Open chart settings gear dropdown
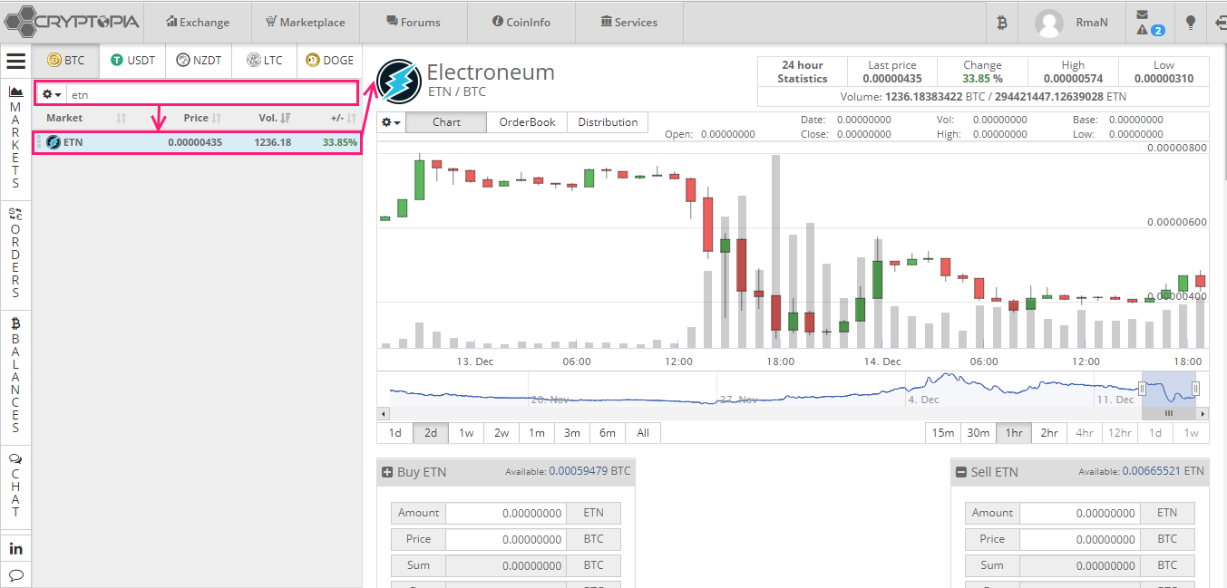This screenshot has height=588, width=1227. point(392,122)
